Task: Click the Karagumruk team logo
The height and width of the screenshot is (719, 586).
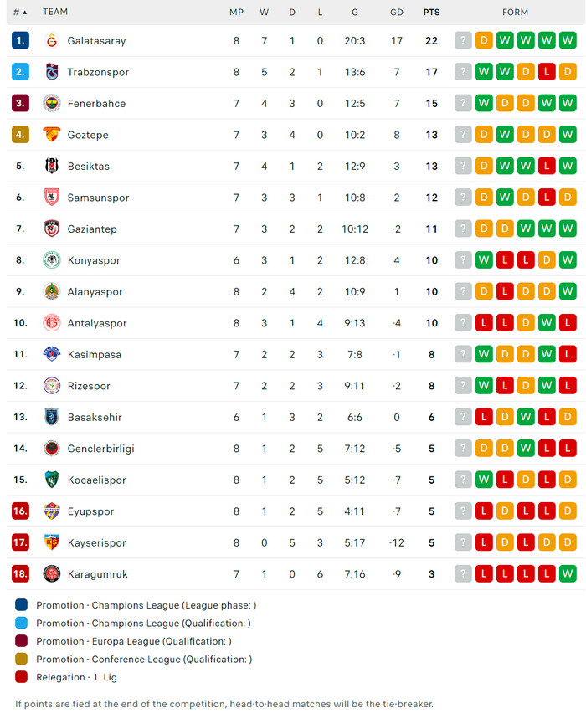Action: click(x=52, y=574)
